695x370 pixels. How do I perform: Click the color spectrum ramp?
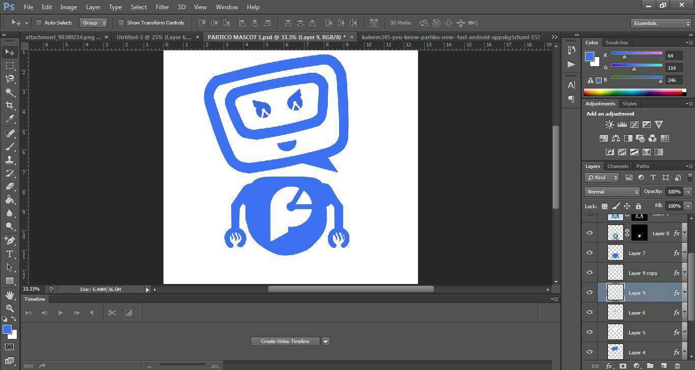[634, 93]
